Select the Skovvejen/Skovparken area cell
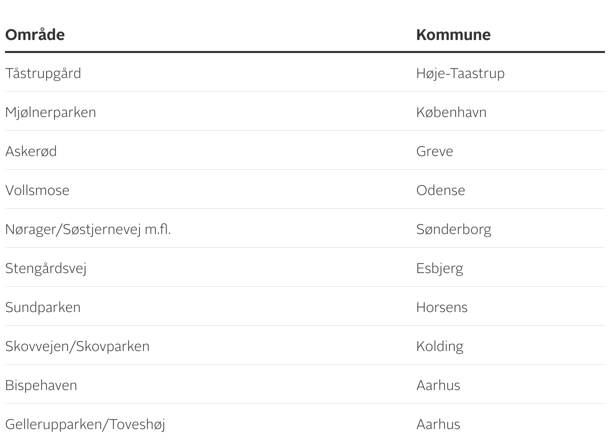610x447 pixels. (x=77, y=346)
